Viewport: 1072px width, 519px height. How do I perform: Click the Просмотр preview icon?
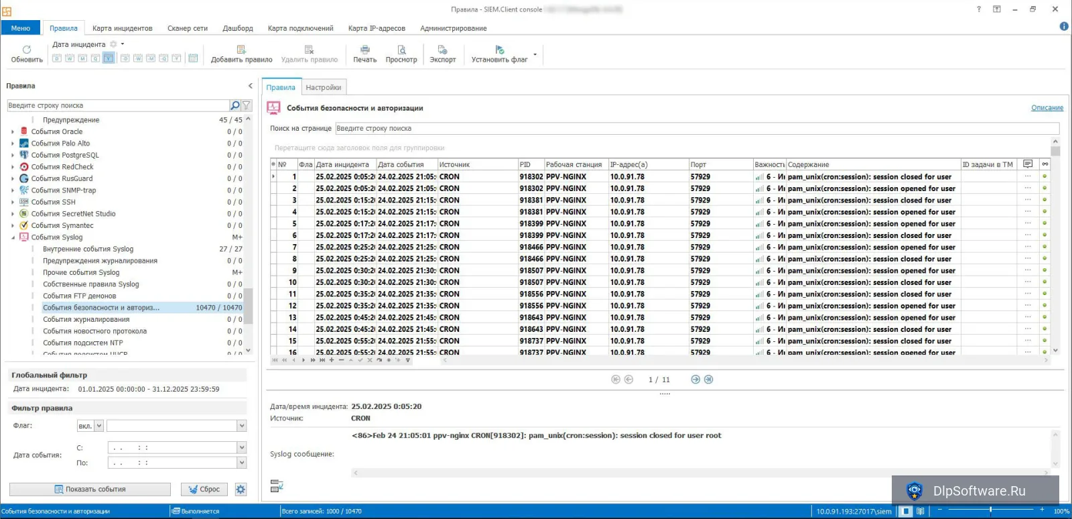[401, 50]
